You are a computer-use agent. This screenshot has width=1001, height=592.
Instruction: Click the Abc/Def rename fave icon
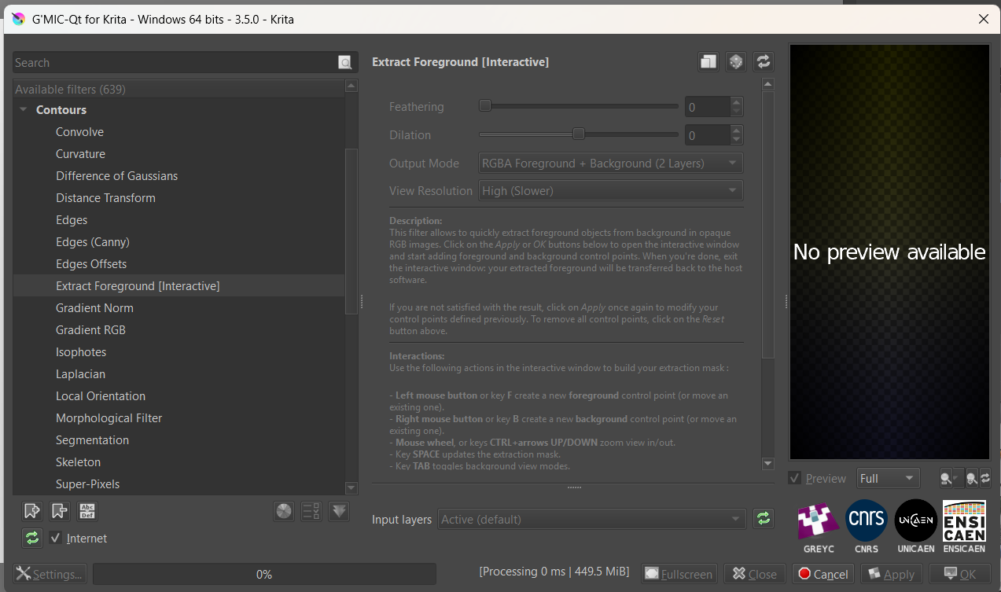[x=87, y=511]
